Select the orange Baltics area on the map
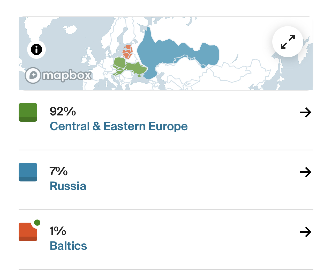Image resolution: width=332 pixels, height=278 pixels. [x=127, y=52]
